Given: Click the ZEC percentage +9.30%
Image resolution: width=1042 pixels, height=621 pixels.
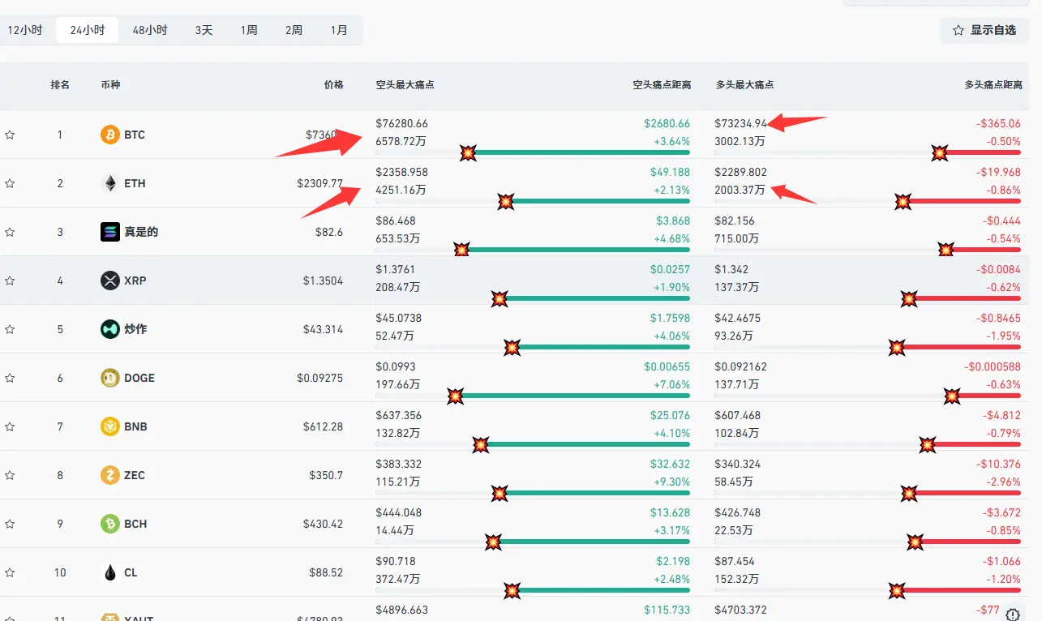Looking at the screenshot, I should (672, 482).
